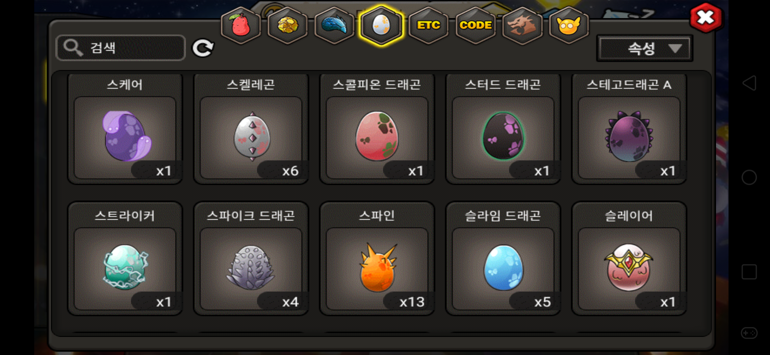Open the yellow mask face tab
The image size is (770, 355).
569,25
